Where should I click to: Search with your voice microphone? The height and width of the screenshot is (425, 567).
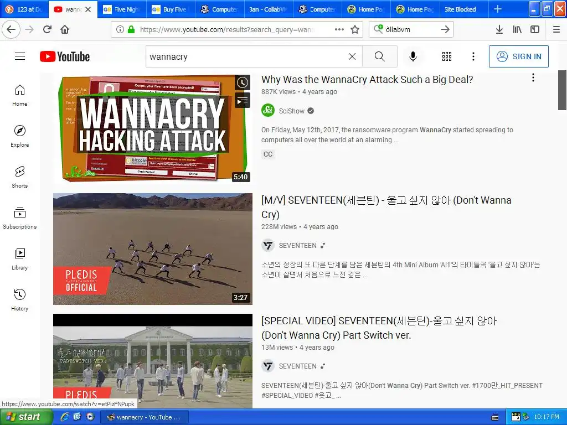[413, 56]
